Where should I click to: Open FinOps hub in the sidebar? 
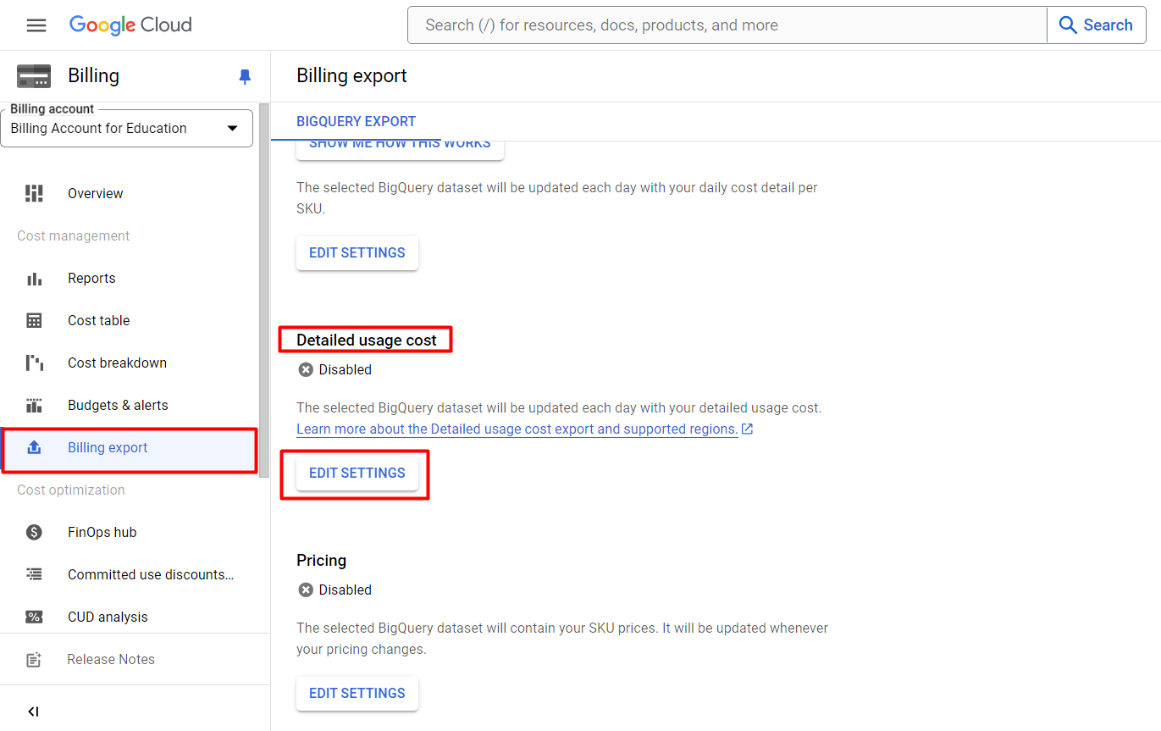(x=102, y=532)
